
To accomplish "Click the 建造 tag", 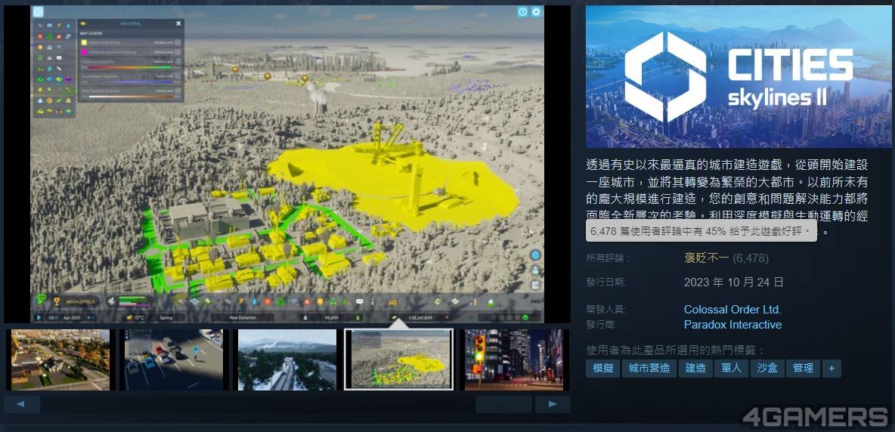I will [x=695, y=368].
